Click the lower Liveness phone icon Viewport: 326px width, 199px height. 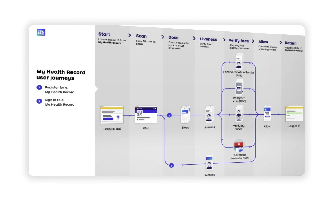pos(209,163)
